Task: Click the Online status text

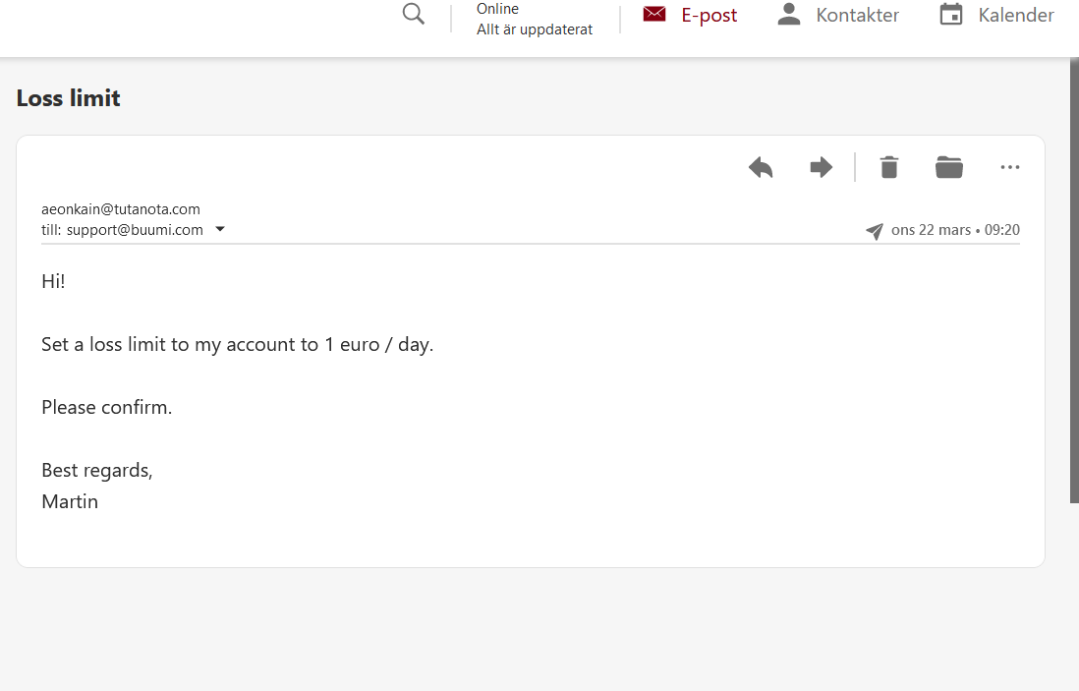Action: (497, 9)
